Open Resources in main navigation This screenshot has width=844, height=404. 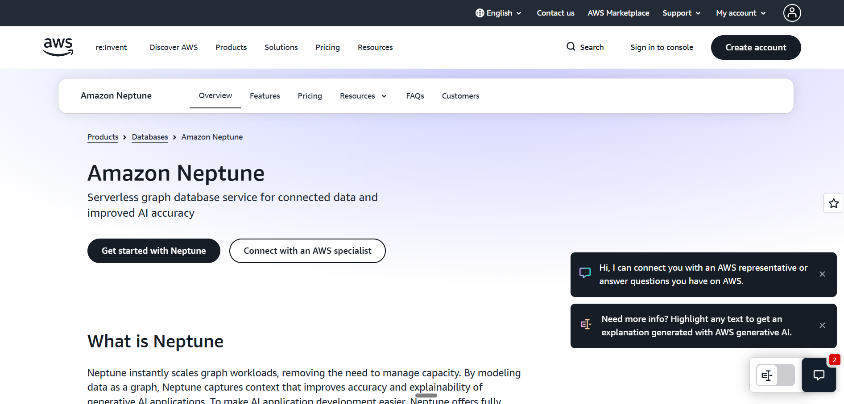[x=375, y=47]
